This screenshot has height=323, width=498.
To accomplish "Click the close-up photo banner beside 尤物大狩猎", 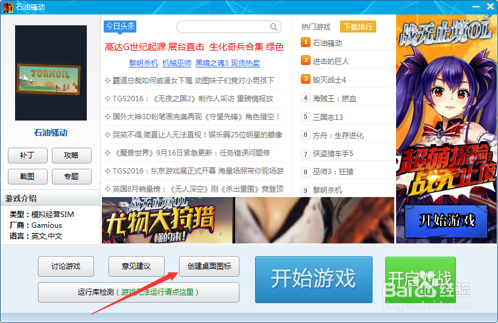I will [x=315, y=221].
